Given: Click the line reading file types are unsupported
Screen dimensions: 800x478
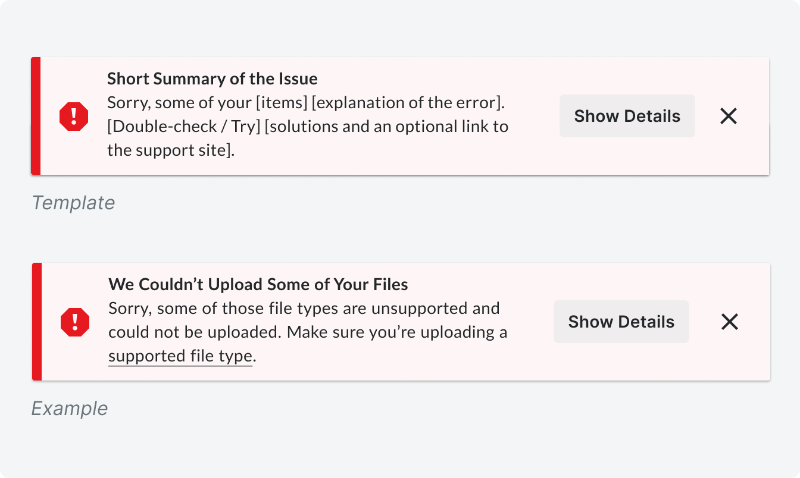Looking at the screenshot, I should 304,309.
